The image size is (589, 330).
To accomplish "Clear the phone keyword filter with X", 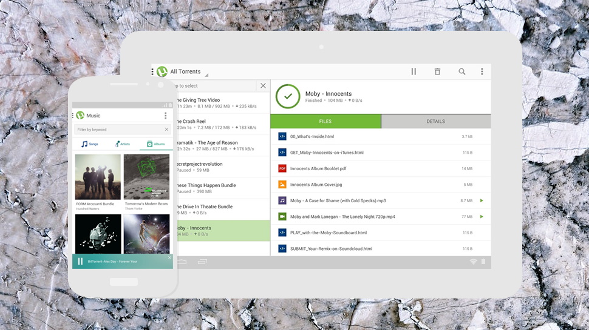I will click(166, 130).
